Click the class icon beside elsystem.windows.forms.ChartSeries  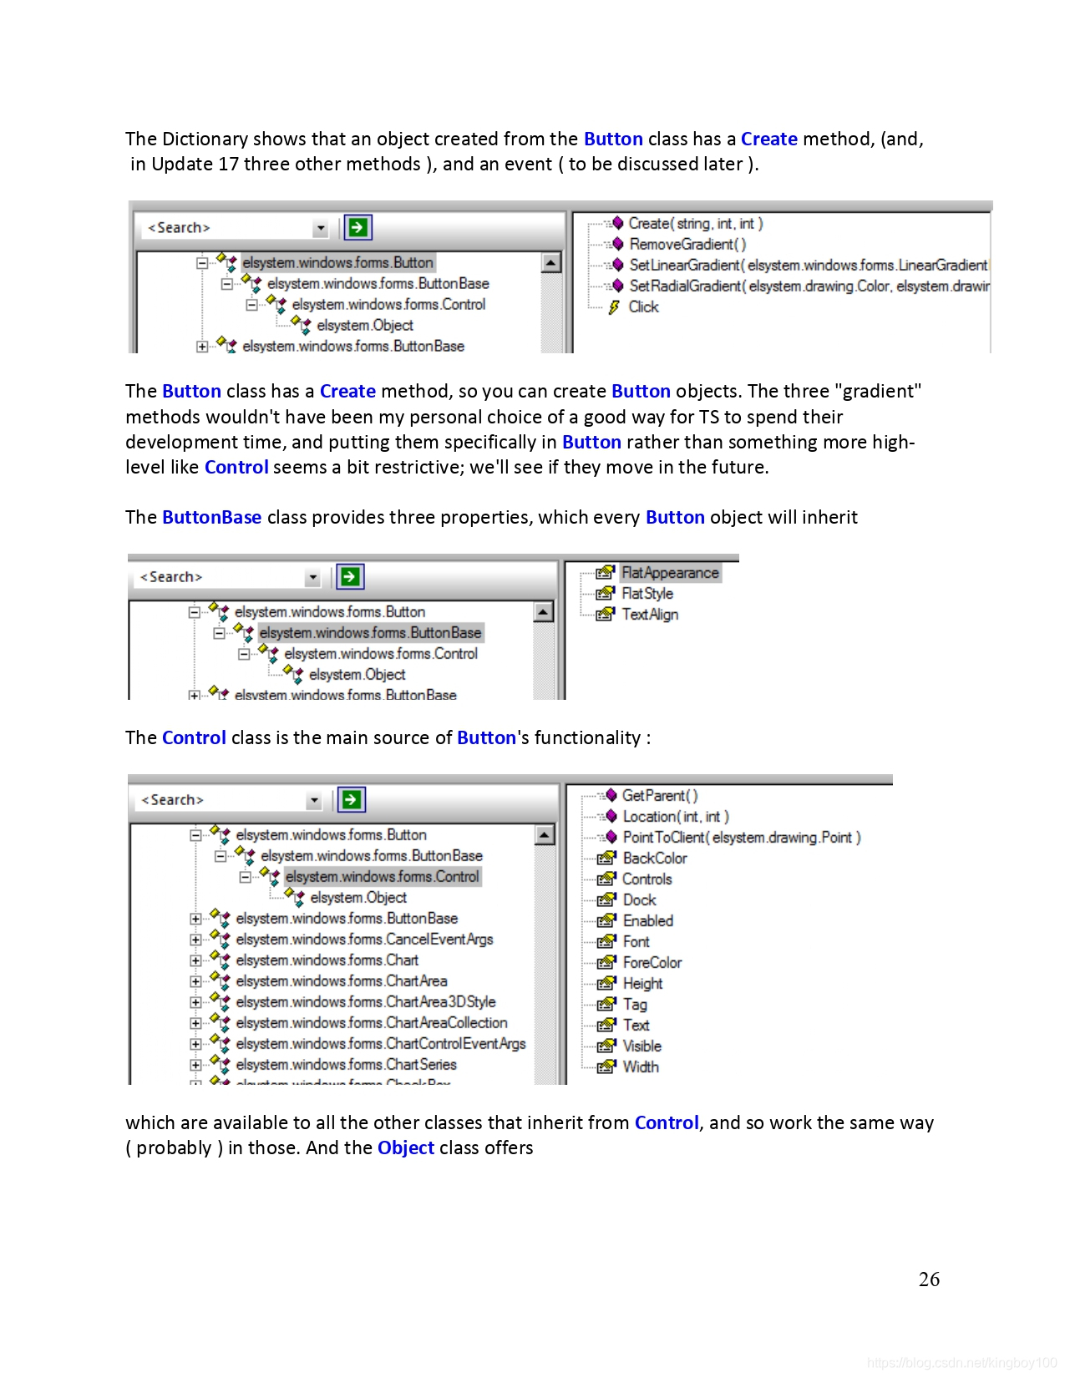(220, 1064)
